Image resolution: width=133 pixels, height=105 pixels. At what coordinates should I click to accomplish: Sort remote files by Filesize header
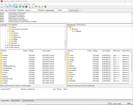click(x=88, y=51)
